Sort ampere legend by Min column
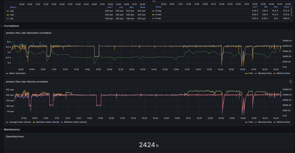295x153 pixels. click(x=266, y=7)
